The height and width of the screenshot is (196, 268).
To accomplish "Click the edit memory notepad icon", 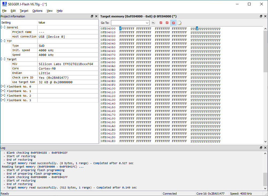I will tap(180, 23).
